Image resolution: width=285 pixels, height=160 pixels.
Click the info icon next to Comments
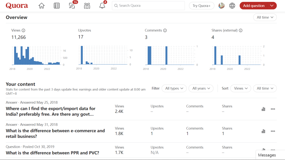click(165, 30)
